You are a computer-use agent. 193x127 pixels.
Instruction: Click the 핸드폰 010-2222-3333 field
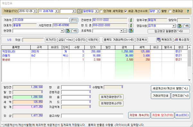[x=110, y=25]
